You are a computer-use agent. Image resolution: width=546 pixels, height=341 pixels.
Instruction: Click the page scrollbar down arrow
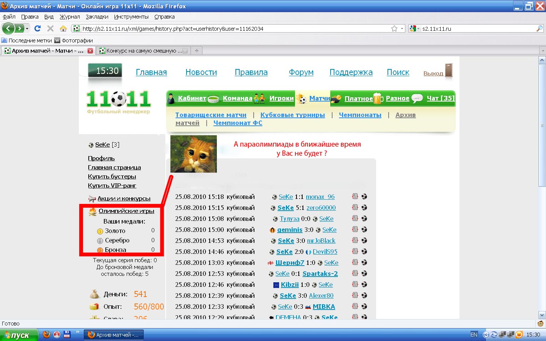(542, 315)
